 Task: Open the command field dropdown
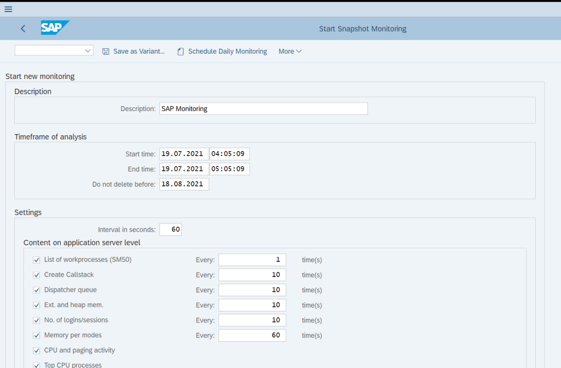(88, 51)
